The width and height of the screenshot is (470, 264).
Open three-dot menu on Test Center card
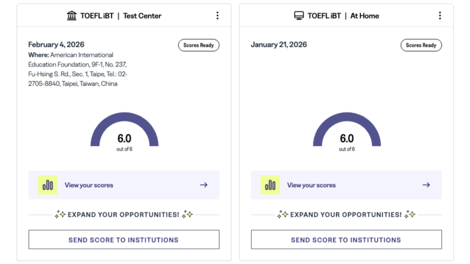[x=217, y=16]
